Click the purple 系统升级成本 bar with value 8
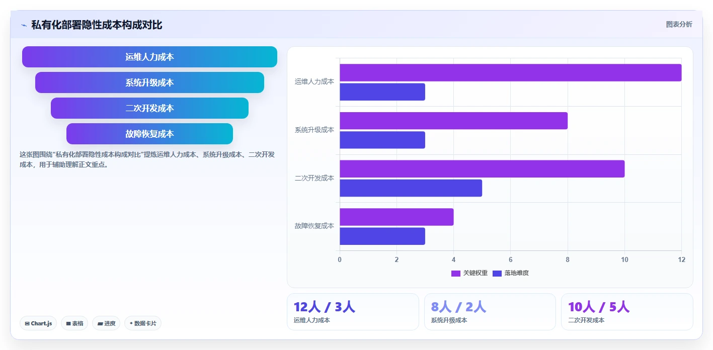Screen dimensions: 713x350 [x=454, y=121]
